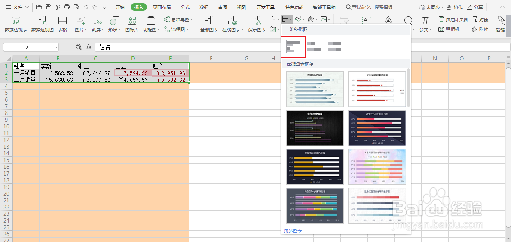
Task: Open the 功能图 dropdown
Action: (x=151, y=24)
